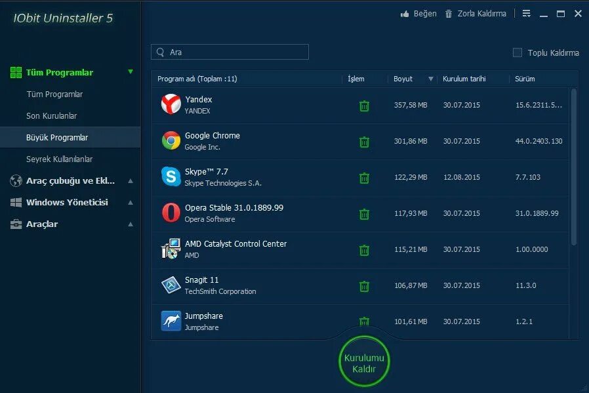Click the Snagit 11 program icon
The image size is (589, 393).
pyautogui.click(x=171, y=285)
